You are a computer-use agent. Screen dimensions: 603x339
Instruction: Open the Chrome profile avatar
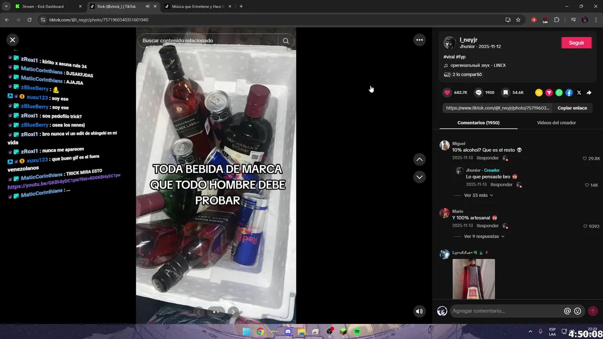(585, 20)
